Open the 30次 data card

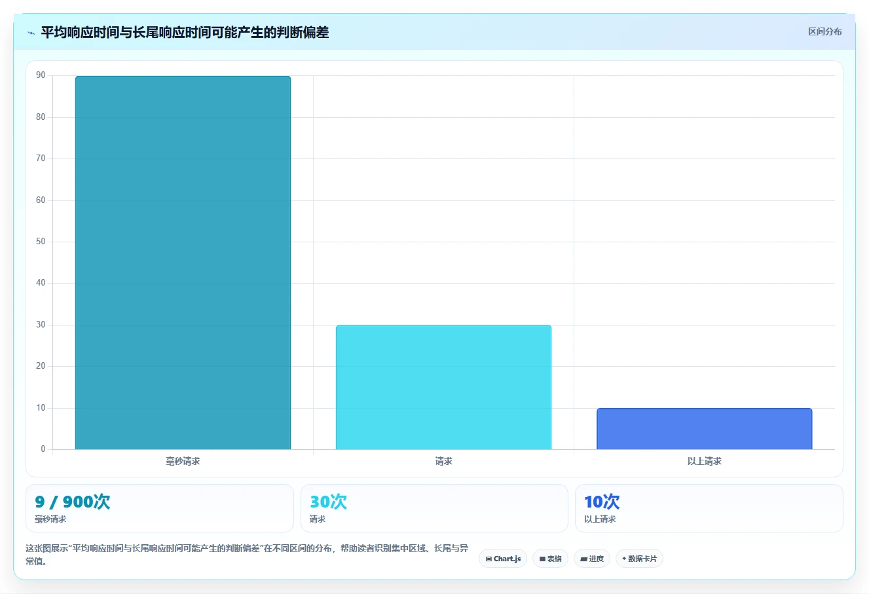pyautogui.click(x=434, y=508)
